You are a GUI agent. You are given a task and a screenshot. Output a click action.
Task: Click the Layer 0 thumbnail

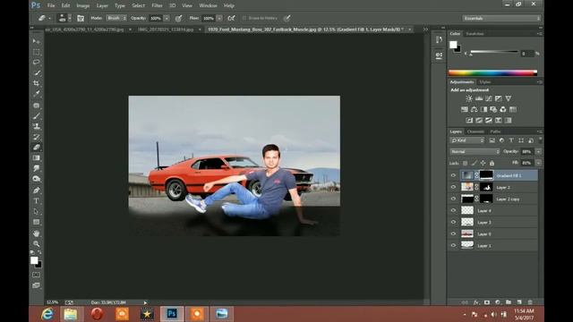(467, 233)
